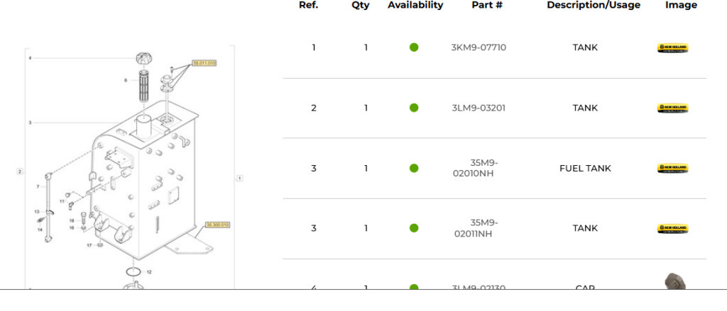Image resolution: width=727 pixels, height=311 pixels.
Task: Click the 55.011.010 reference tag in diagram
Action: coord(204,63)
